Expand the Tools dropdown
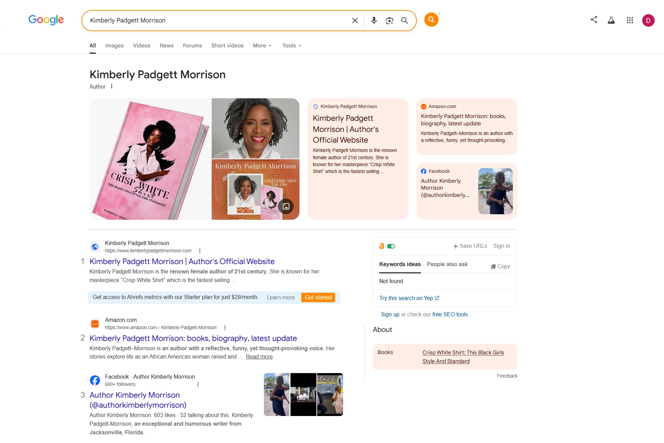This screenshot has width=664, height=443. pos(292,46)
